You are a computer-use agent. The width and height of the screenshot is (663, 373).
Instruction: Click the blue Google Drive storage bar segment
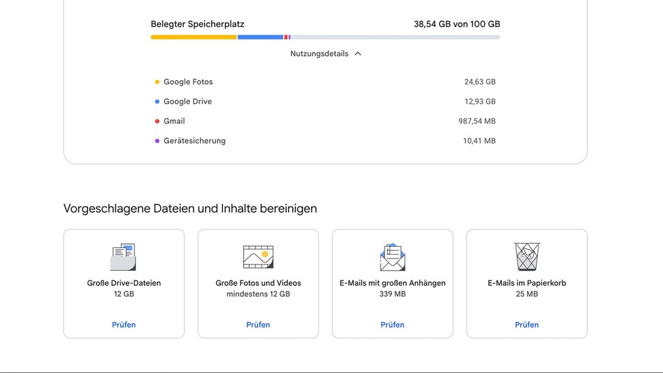pos(260,37)
